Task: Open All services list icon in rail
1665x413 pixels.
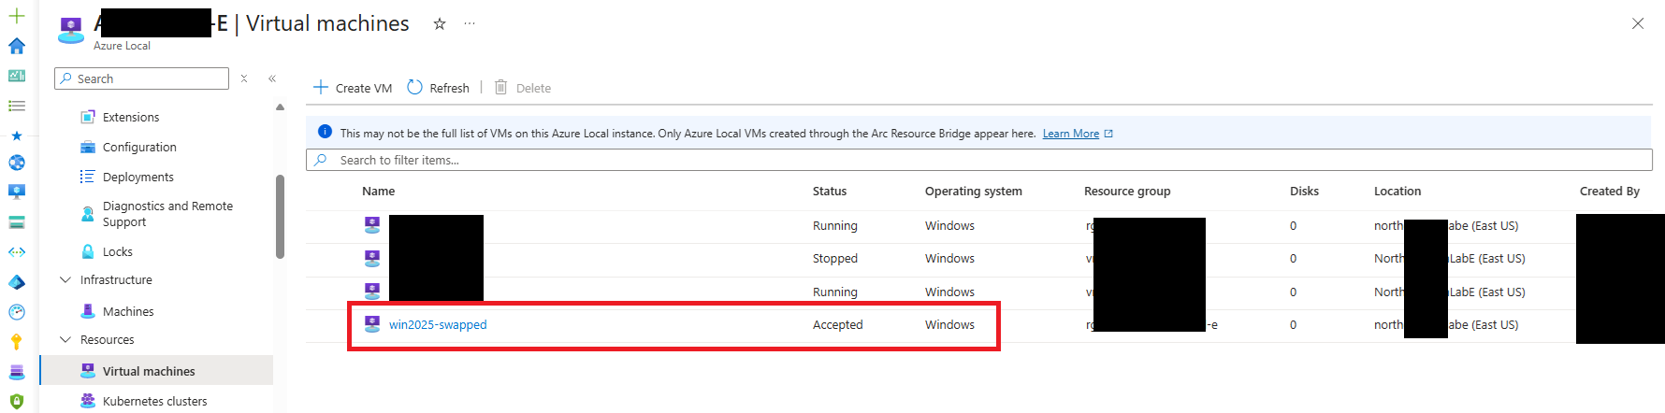Action: coord(17,106)
